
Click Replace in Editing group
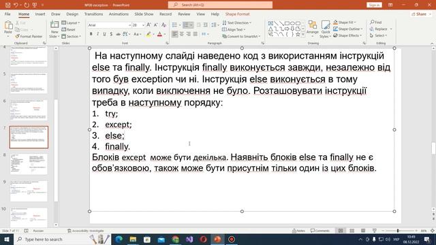[x=381, y=29]
